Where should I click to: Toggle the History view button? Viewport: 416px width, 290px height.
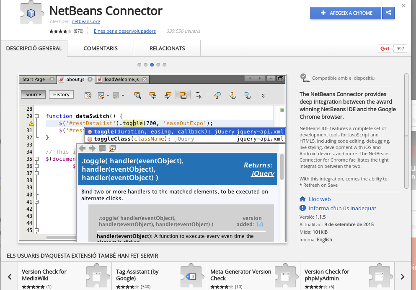tap(61, 94)
